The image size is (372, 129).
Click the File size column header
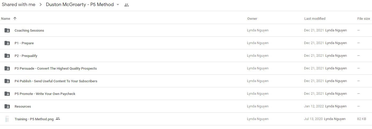tap(364, 18)
